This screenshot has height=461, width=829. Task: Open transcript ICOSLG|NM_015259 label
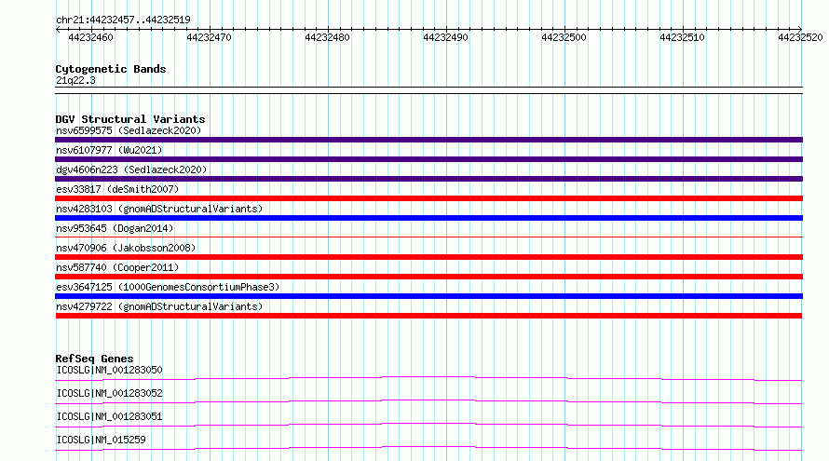click(101, 440)
